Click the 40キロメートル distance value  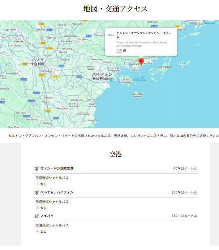(185, 168)
